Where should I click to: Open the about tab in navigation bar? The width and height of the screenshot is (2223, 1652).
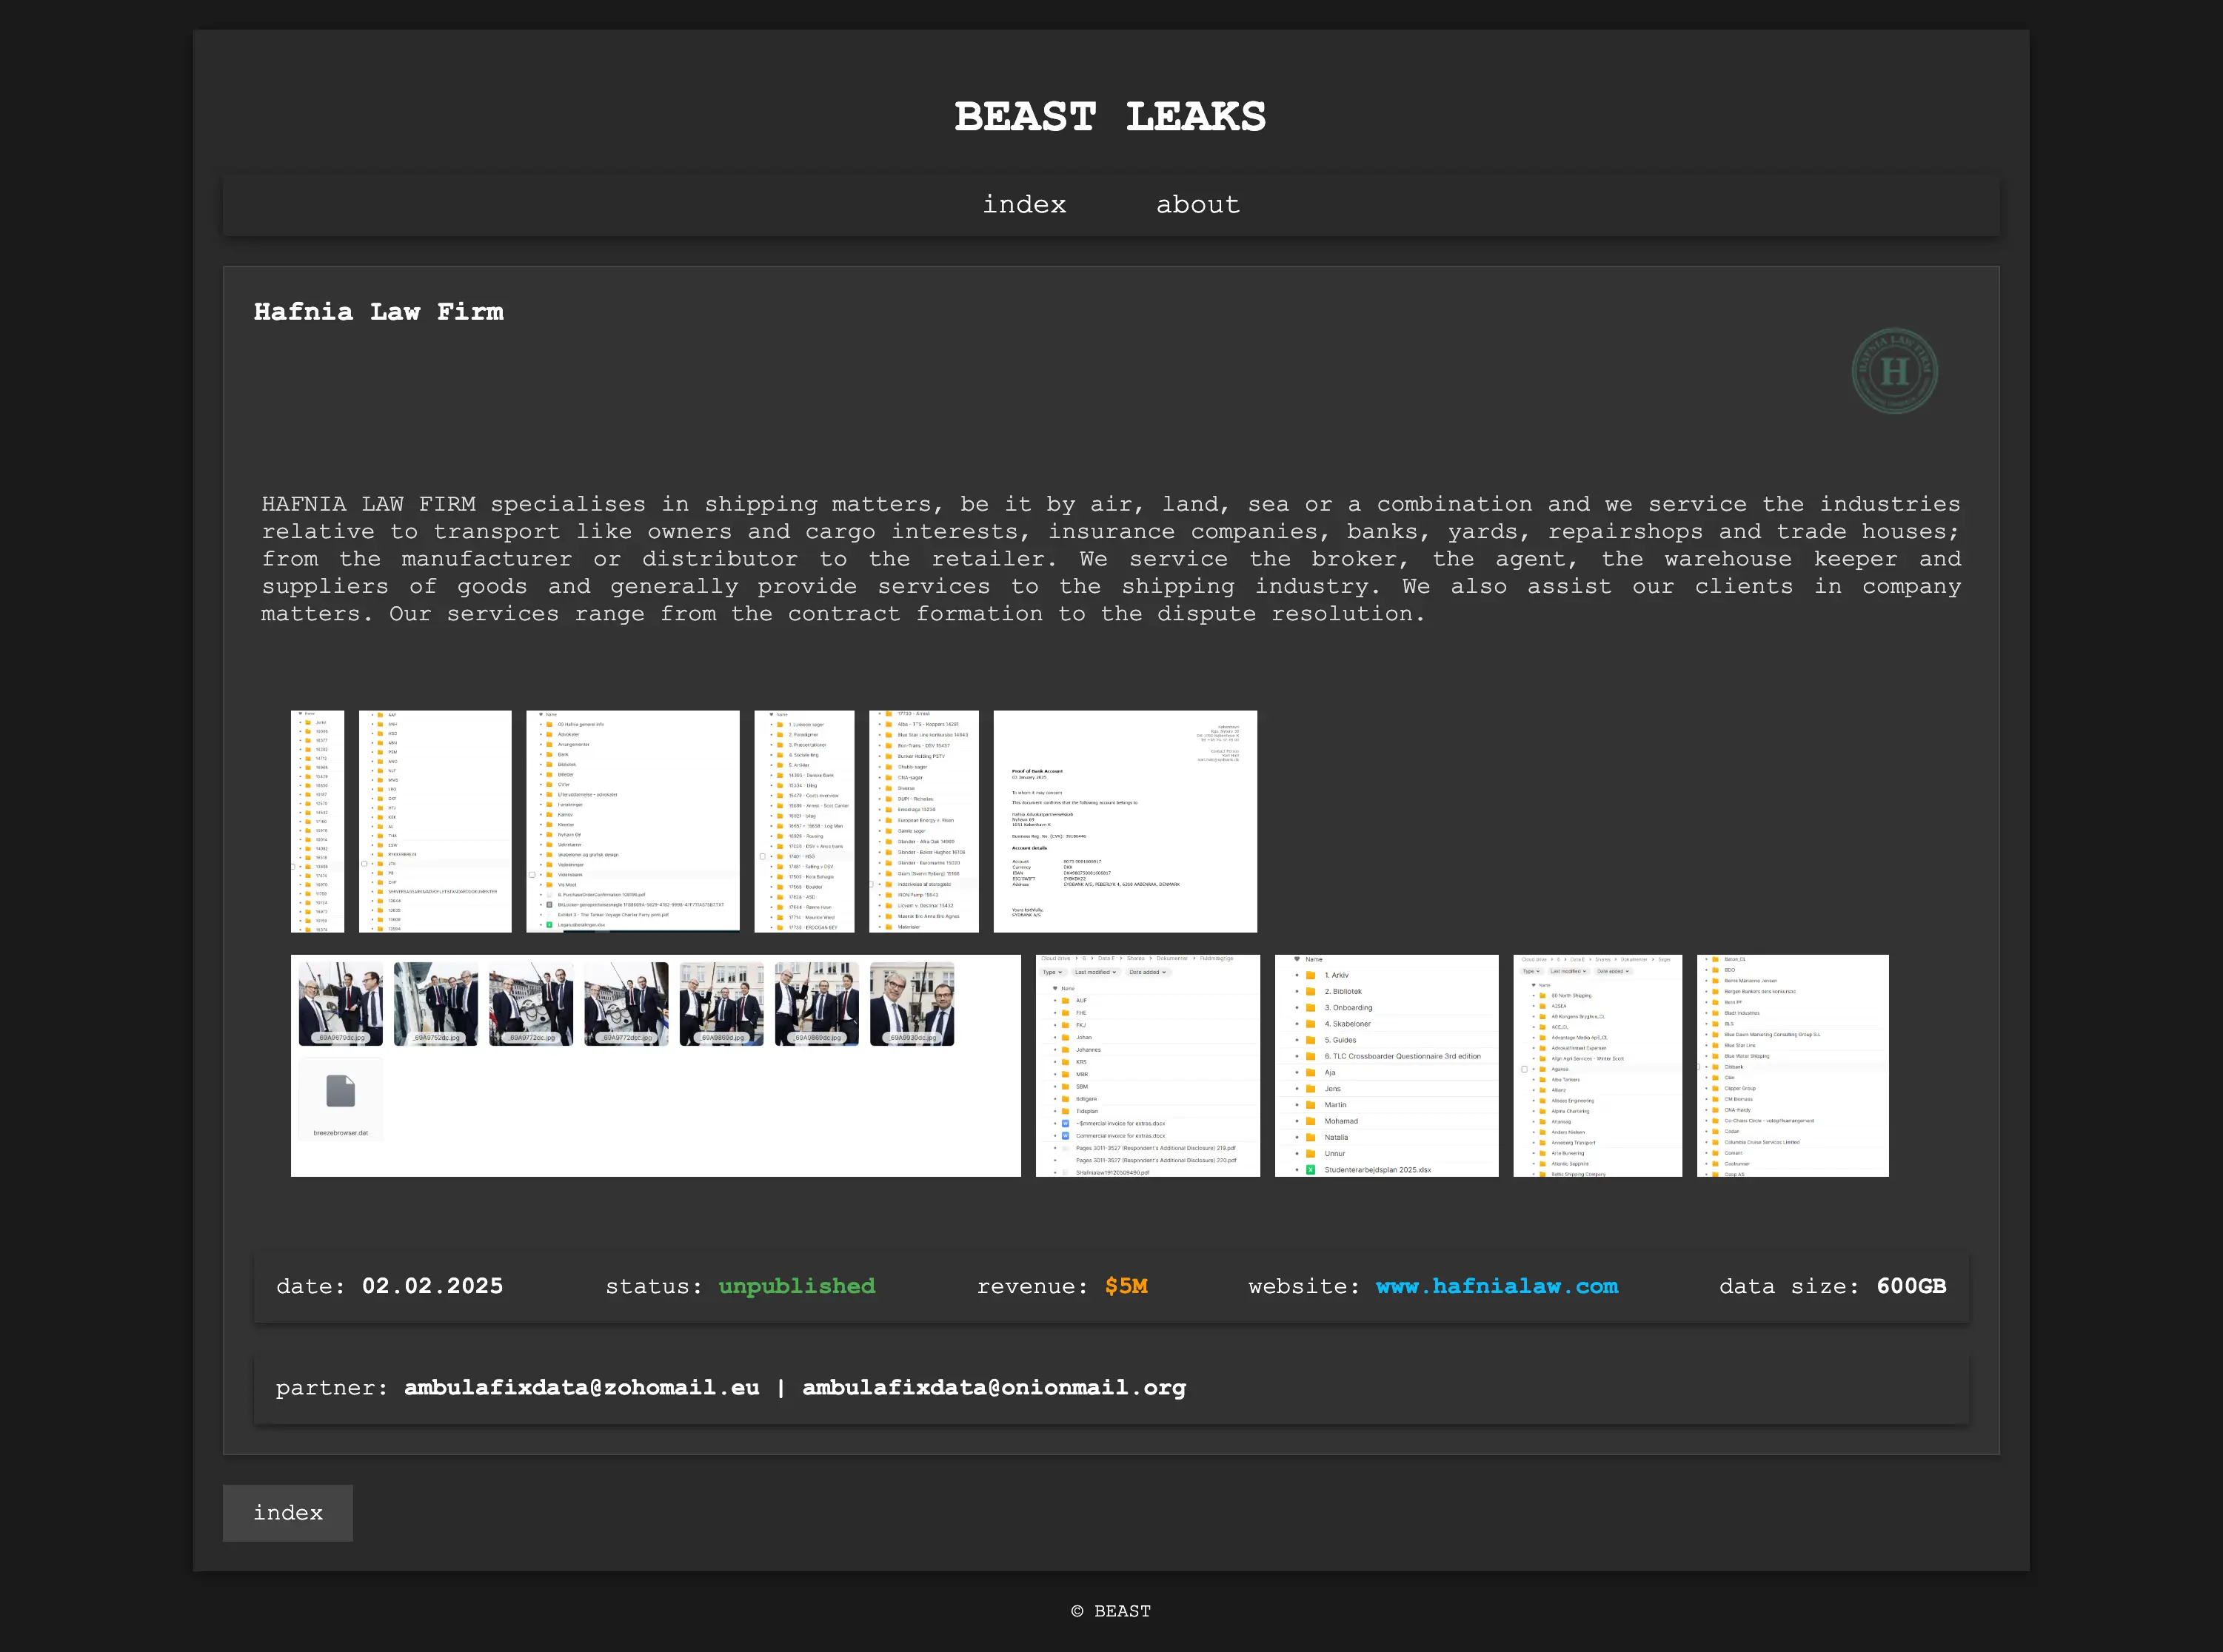click(x=1197, y=205)
